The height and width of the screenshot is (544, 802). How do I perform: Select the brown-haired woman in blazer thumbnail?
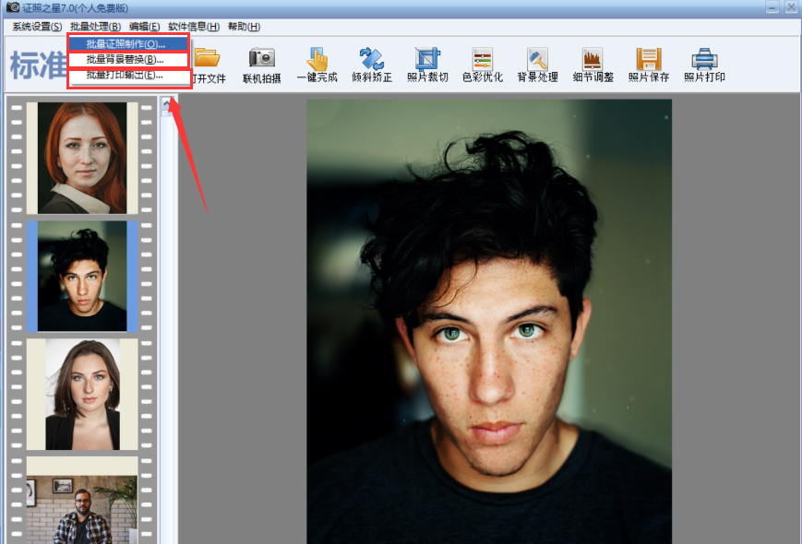[82, 395]
